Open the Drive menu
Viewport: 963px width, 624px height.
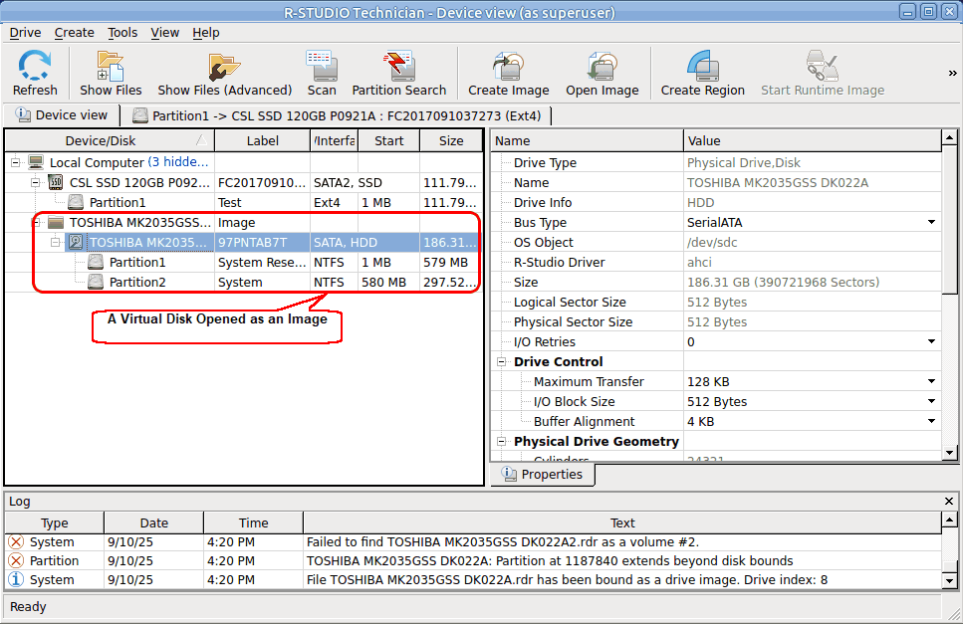pos(25,33)
